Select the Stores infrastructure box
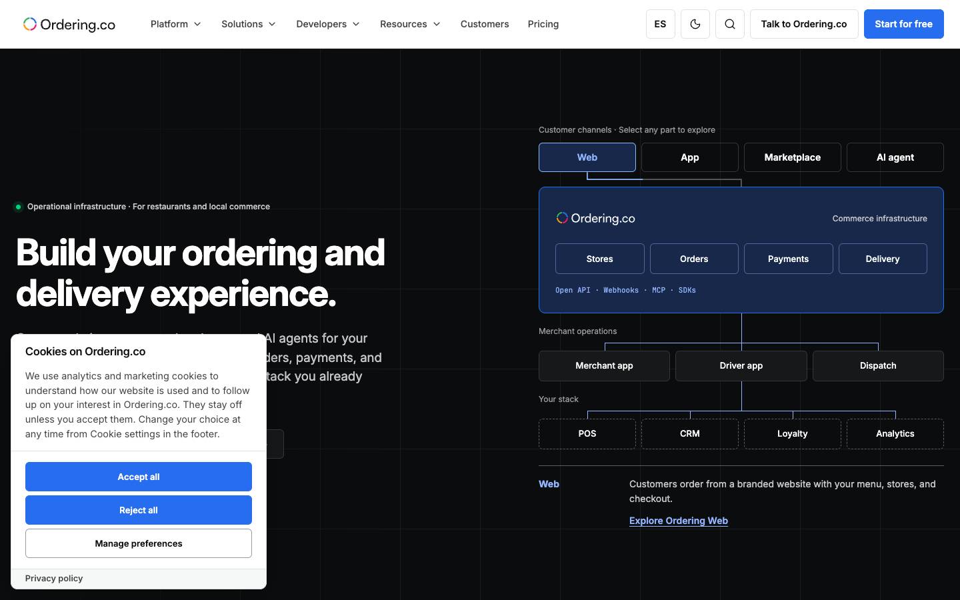960x600 pixels. click(600, 259)
